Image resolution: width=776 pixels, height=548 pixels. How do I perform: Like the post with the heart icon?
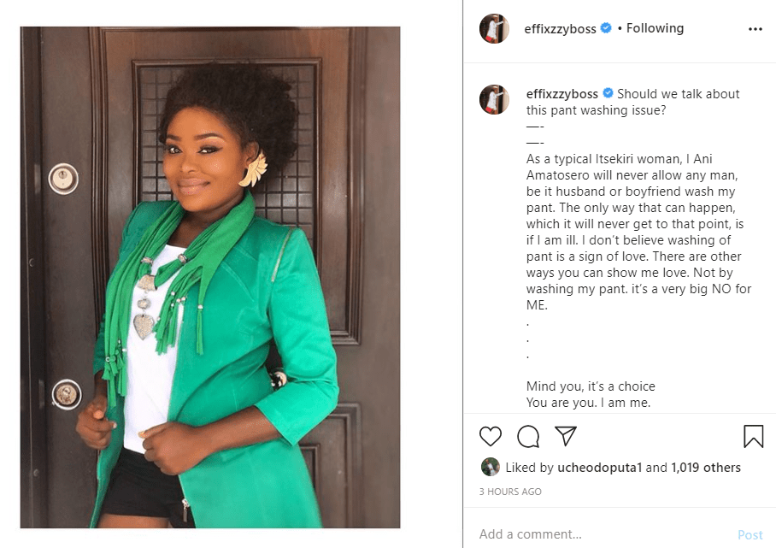491,437
